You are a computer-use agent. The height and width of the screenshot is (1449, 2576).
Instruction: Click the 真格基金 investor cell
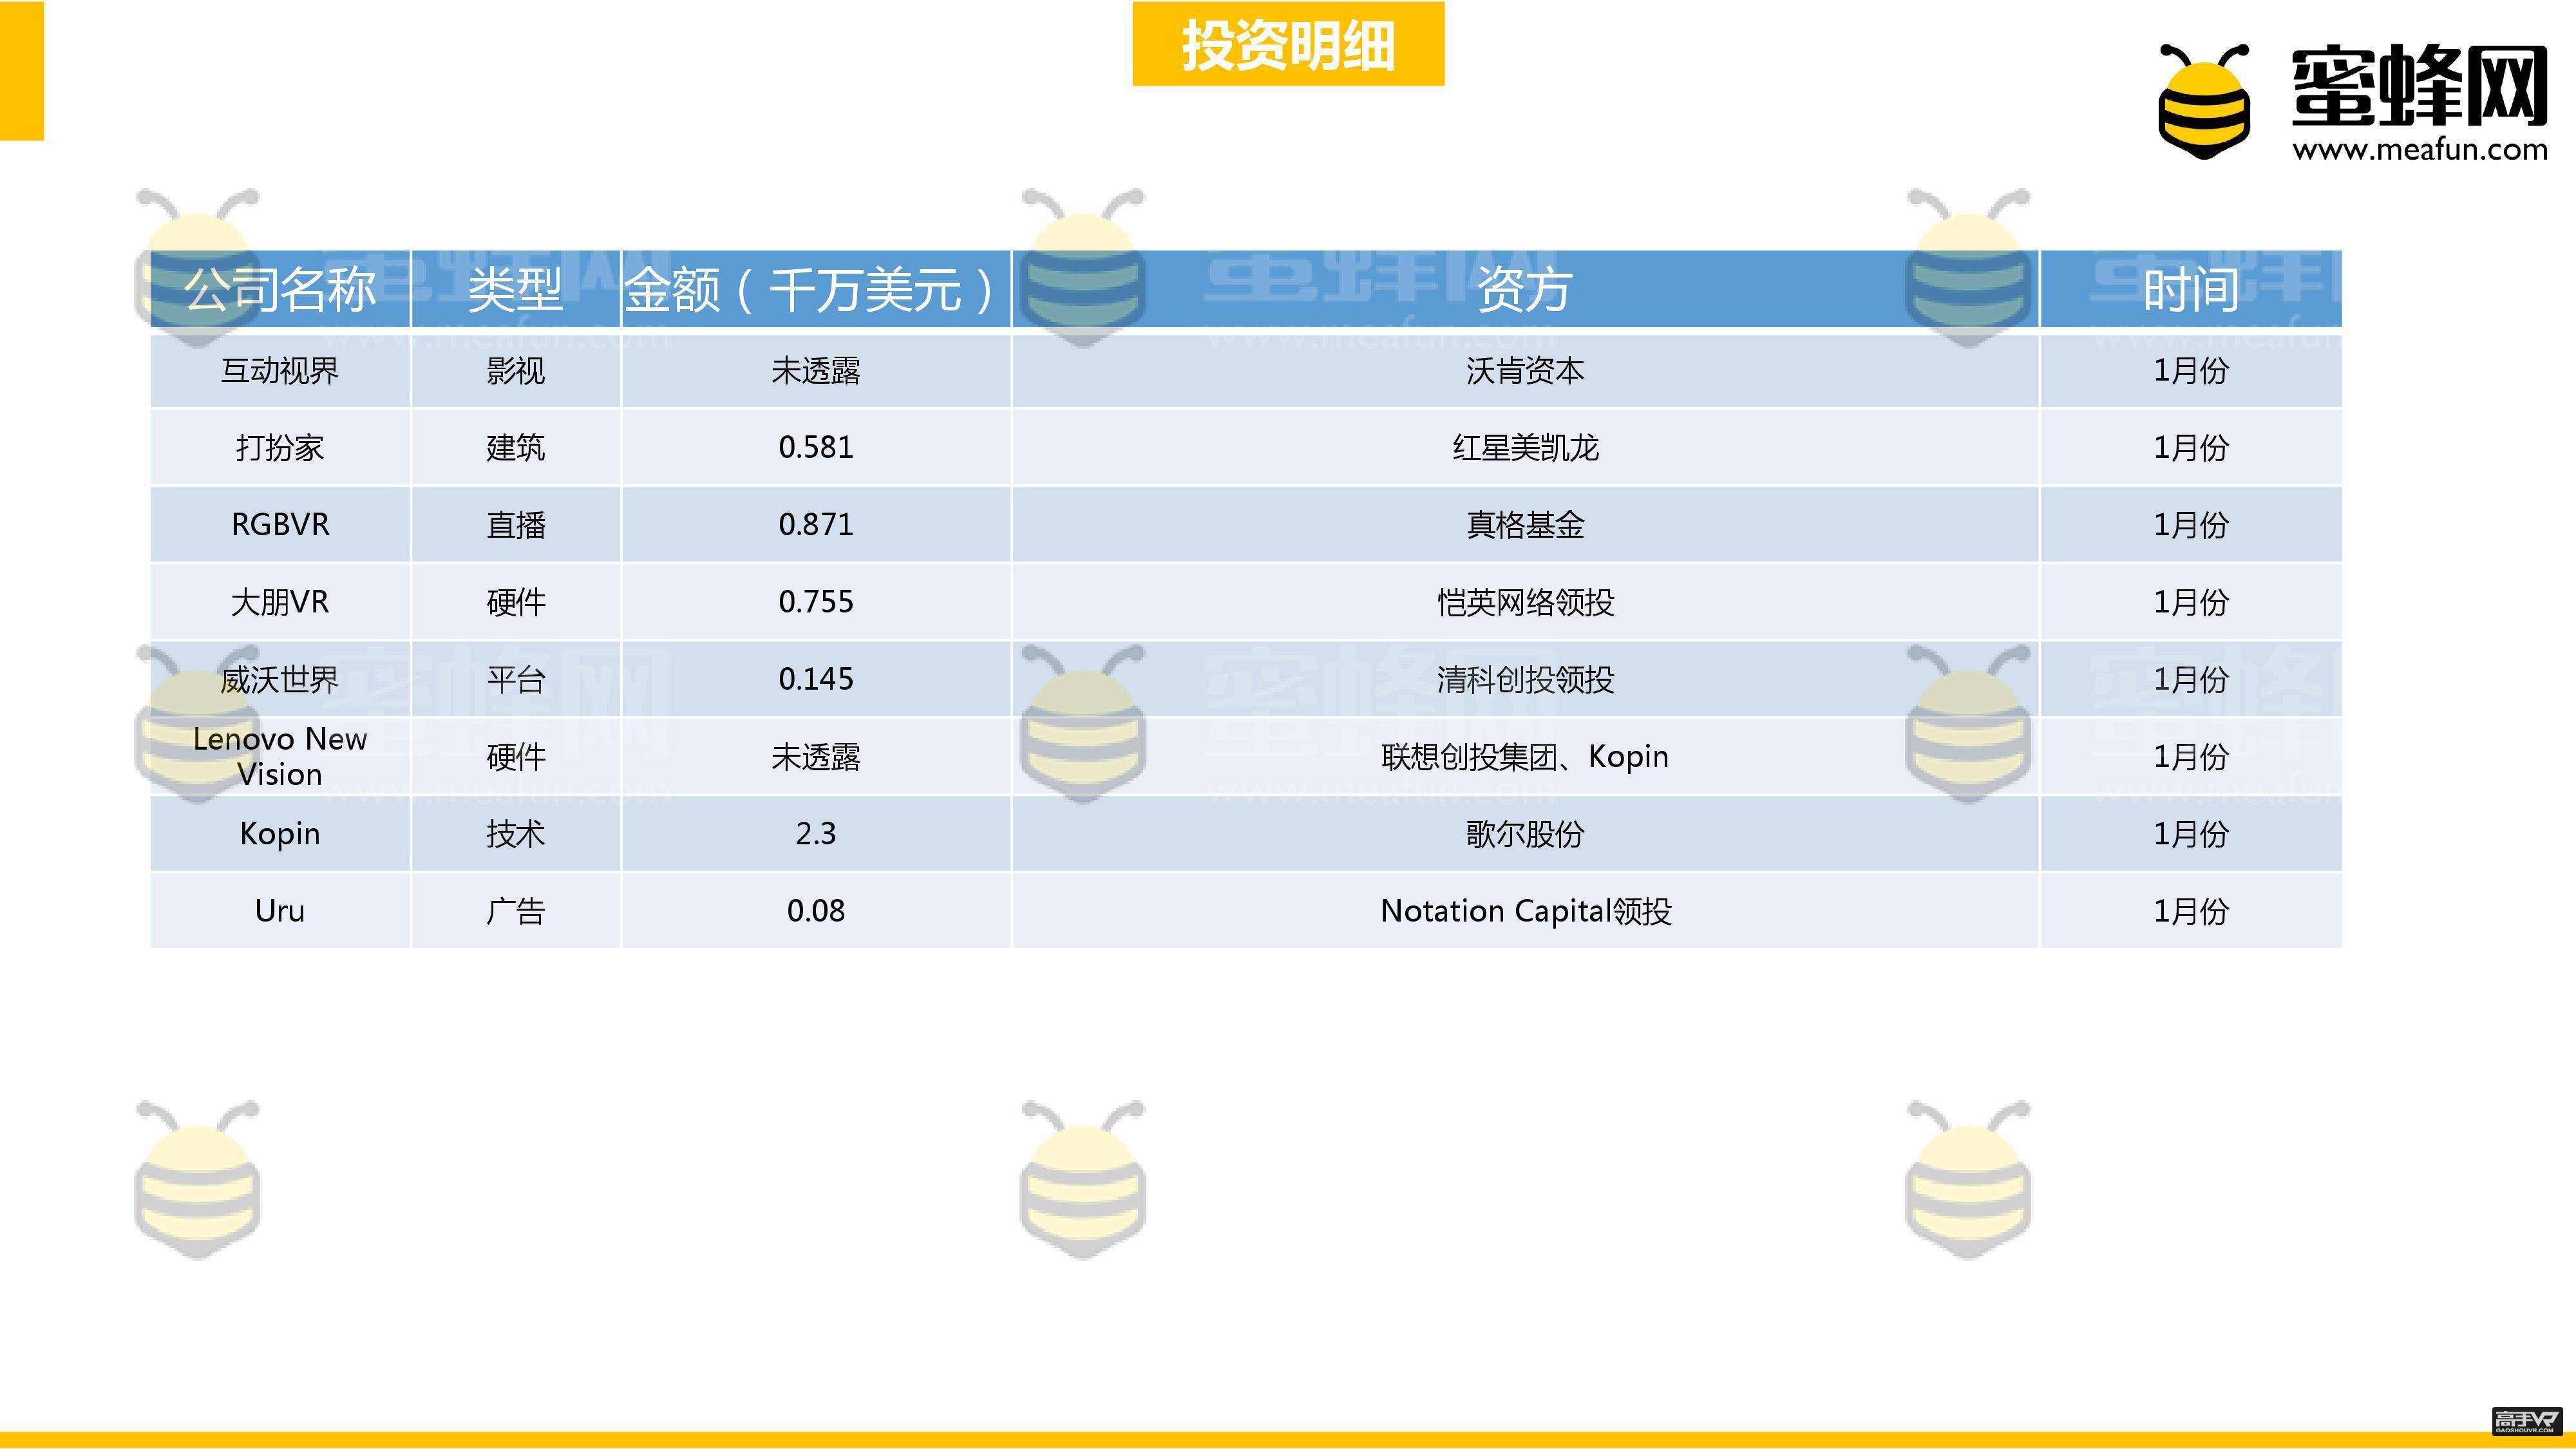click(x=1525, y=525)
